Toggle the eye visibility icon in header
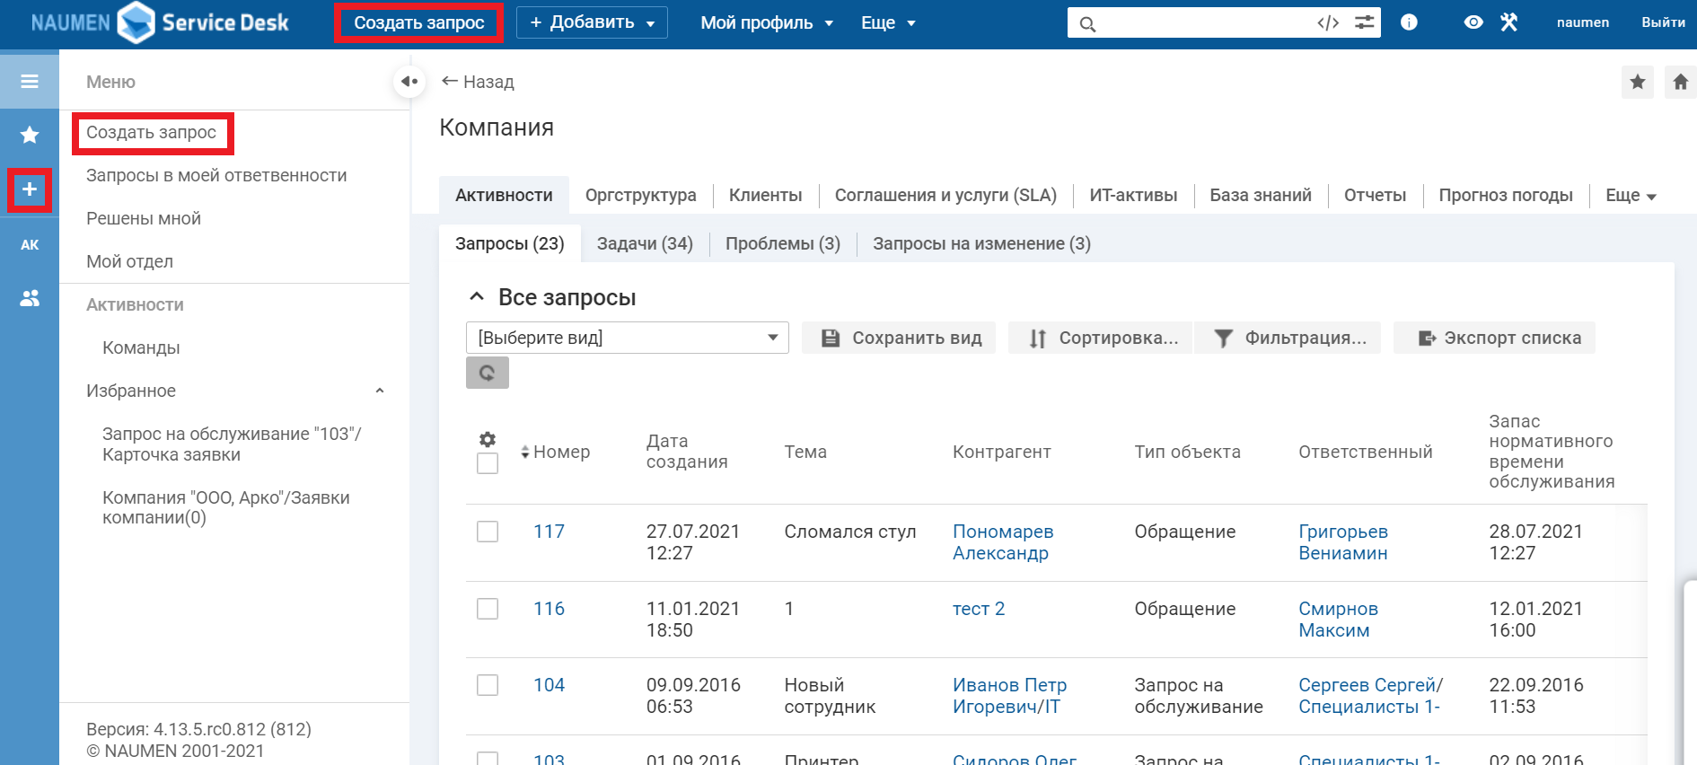Image resolution: width=1697 pixels, height=765 pixels. point(1473,22)
